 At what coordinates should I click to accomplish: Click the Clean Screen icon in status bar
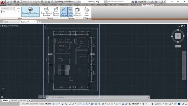point(183,104)
